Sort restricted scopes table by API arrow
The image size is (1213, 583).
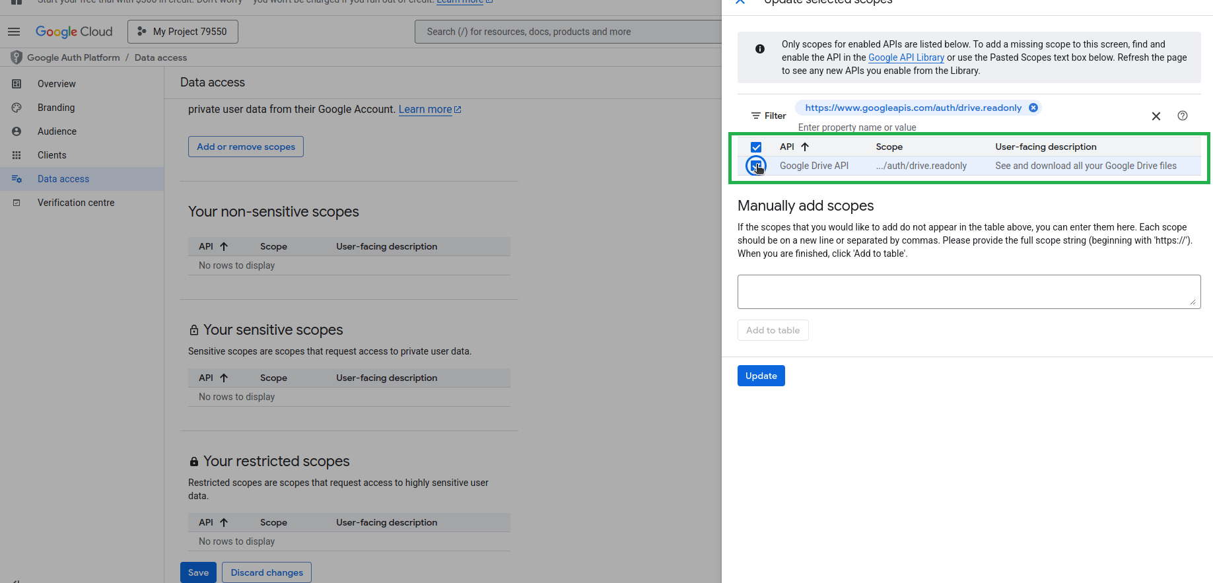[x=224, y=522]
